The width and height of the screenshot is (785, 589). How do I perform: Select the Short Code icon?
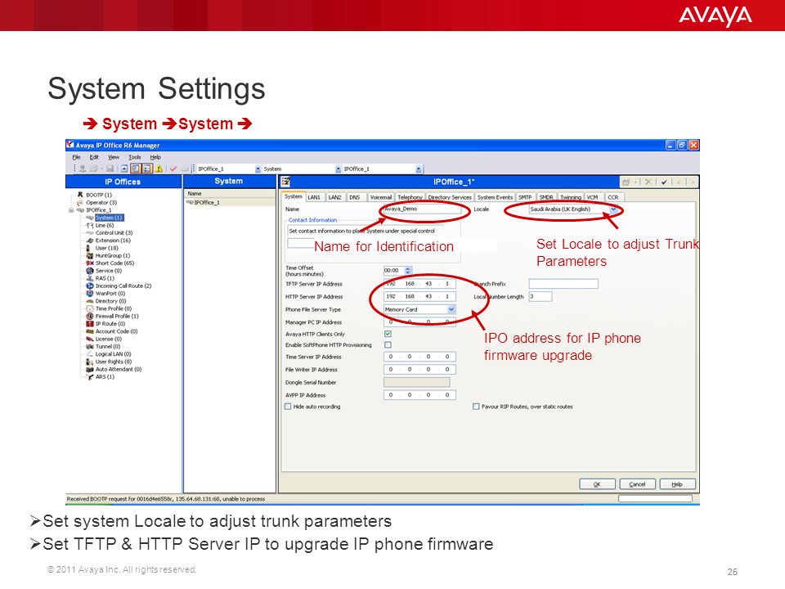(x=90, y=263)
